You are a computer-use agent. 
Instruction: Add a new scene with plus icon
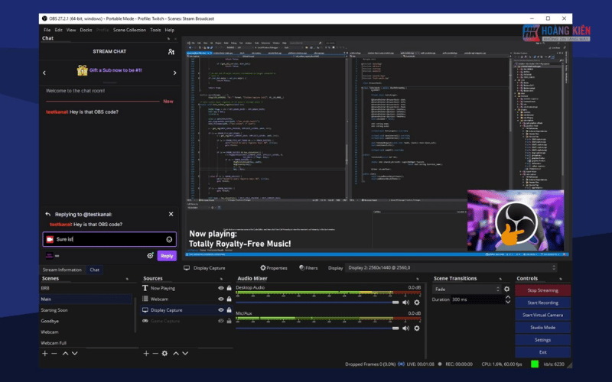pos(45,353)
